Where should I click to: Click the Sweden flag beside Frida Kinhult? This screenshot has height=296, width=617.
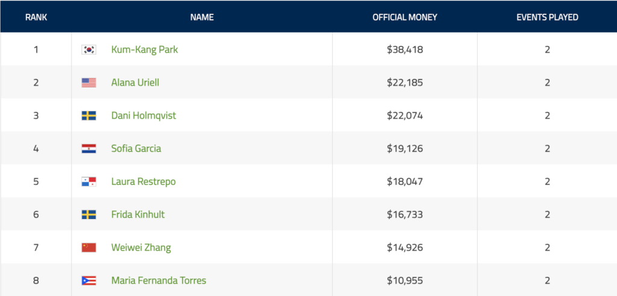(89, 215)
